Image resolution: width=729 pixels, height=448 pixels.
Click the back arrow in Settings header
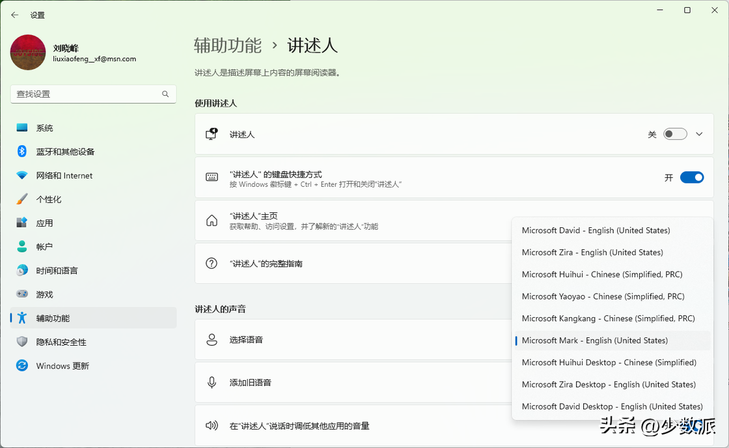pyautogui.click(x=15, y=15)
